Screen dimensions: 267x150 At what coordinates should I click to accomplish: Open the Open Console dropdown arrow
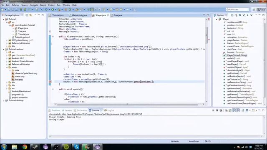(256, 110)
